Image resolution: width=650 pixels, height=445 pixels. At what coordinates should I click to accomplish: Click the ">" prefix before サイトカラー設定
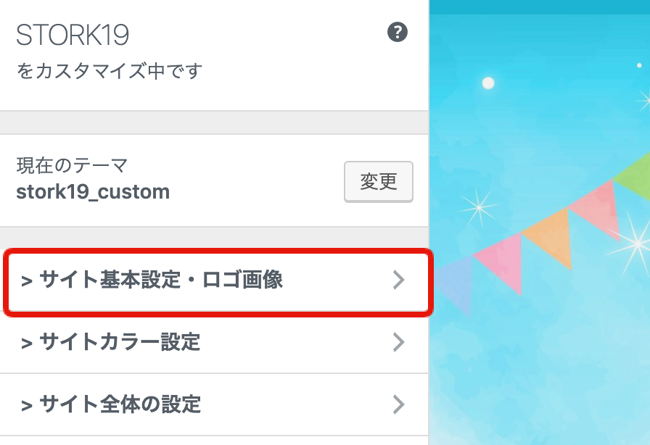pos(27,344)
